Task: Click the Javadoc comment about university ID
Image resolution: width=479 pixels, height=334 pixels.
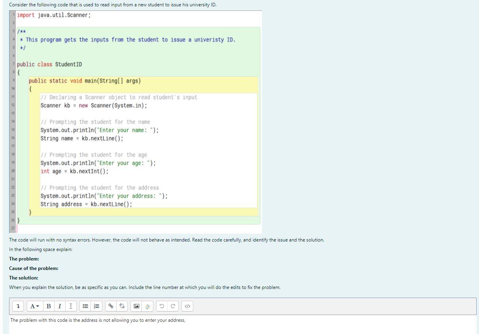Action: tap(127, 40)
